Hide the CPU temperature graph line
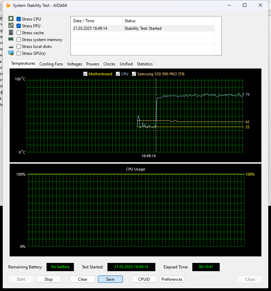 [118, 74]
